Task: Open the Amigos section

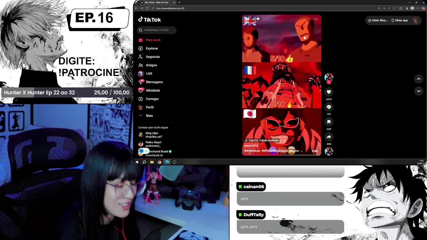Action: (148, 65)
